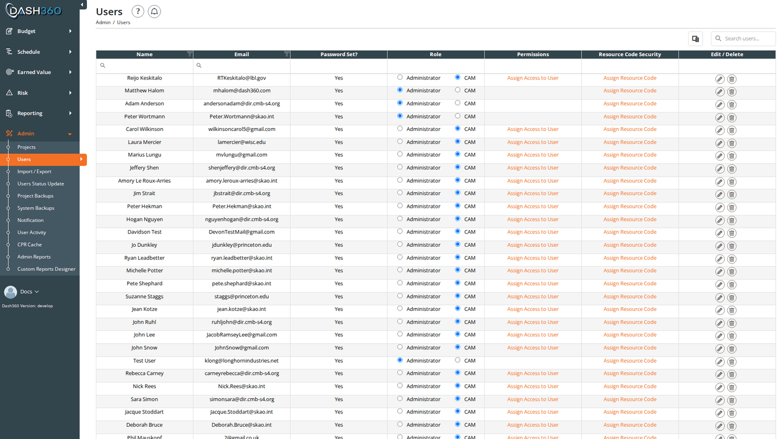Open CPR Cache page
The image size is (780, 439).
(30, 245)
